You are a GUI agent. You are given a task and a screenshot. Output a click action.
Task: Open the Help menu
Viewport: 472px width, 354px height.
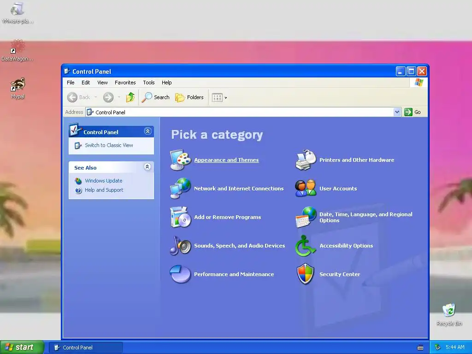(x=166, y=83)
